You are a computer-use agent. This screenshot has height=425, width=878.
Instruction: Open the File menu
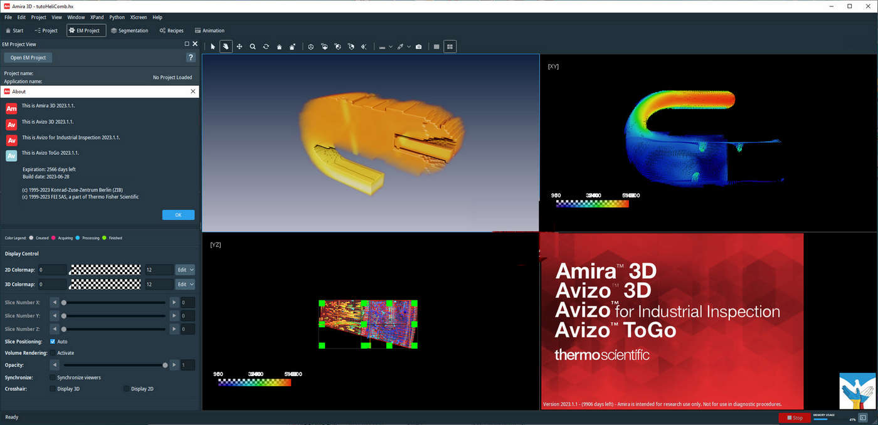point(8,18)
